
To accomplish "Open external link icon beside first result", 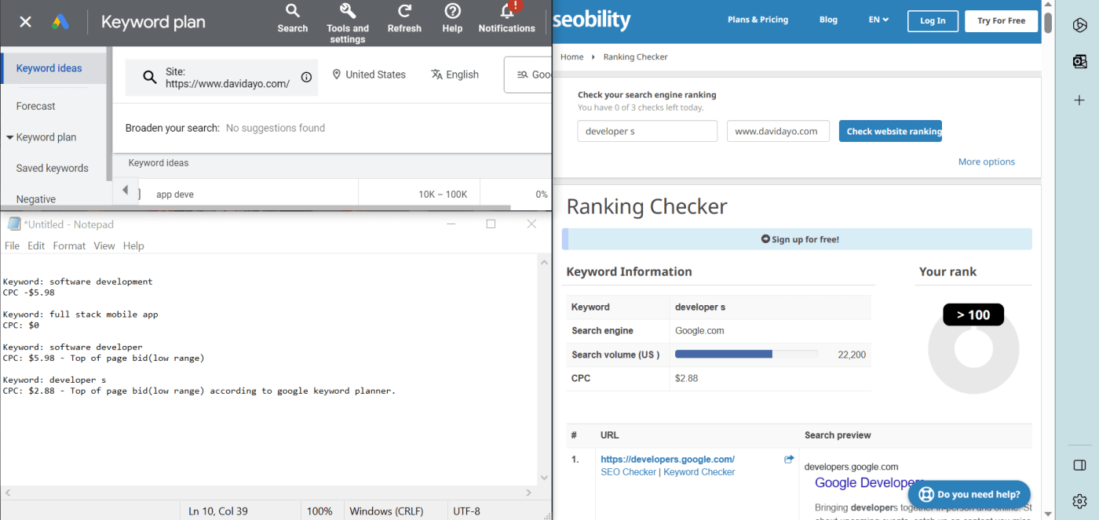I will pos(789,460).
